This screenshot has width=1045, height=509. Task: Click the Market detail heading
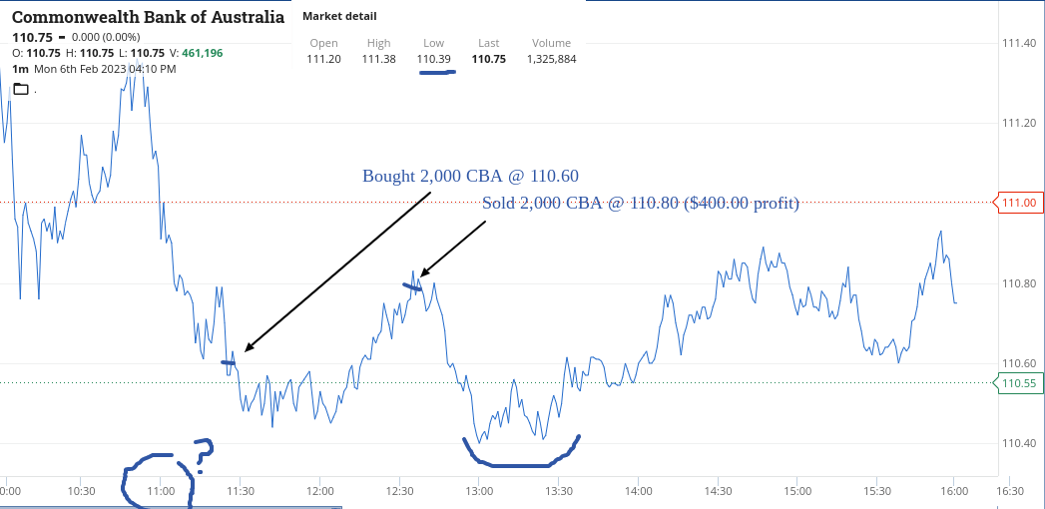click(x=339, y=15)
